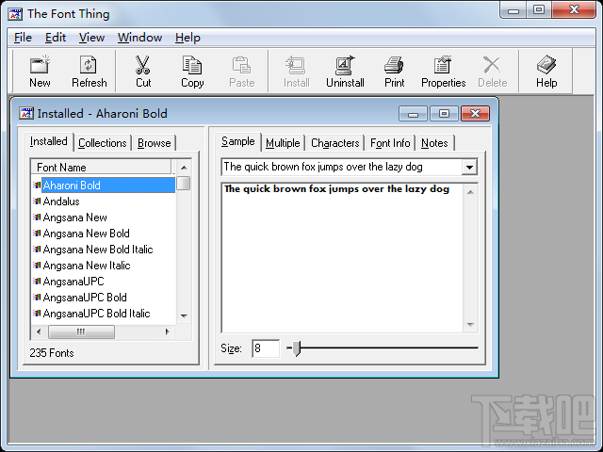Open the Characters tab
The width and height of the screenshot is (603, 452).
click(335, 143)
